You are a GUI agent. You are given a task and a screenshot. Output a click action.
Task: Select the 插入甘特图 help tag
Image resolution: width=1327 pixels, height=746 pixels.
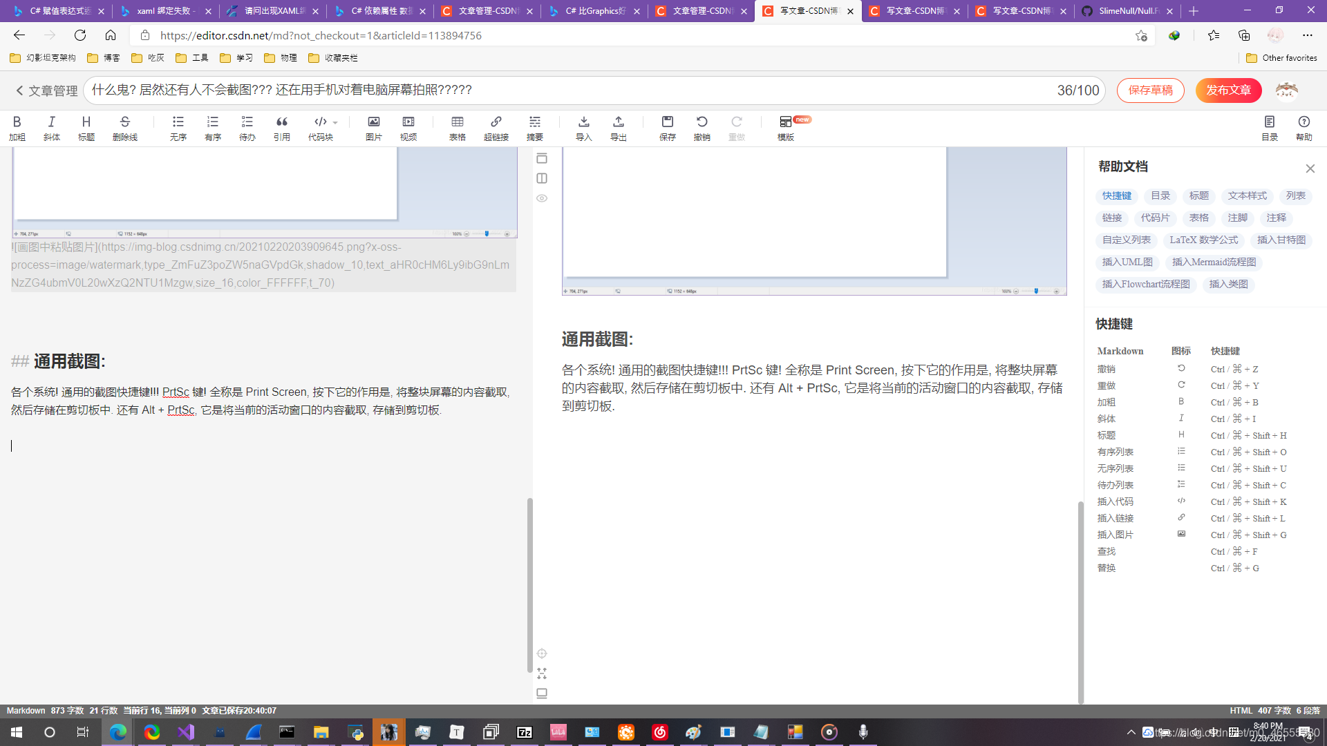tap(1281, 240)
